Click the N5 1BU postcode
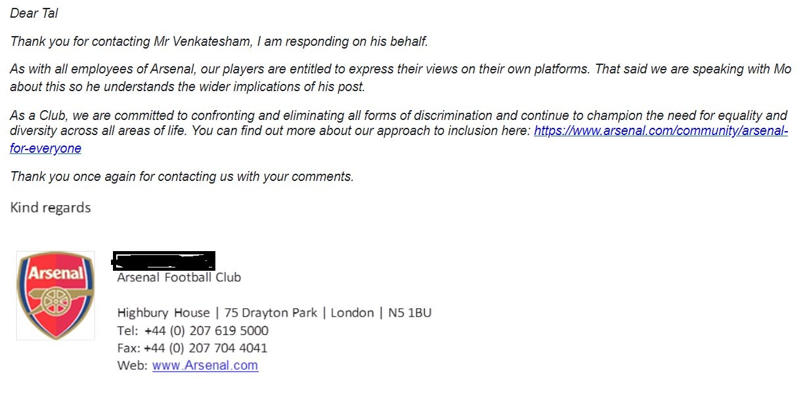This screenshot has height=396, width=807. click(x=410, y=313)
